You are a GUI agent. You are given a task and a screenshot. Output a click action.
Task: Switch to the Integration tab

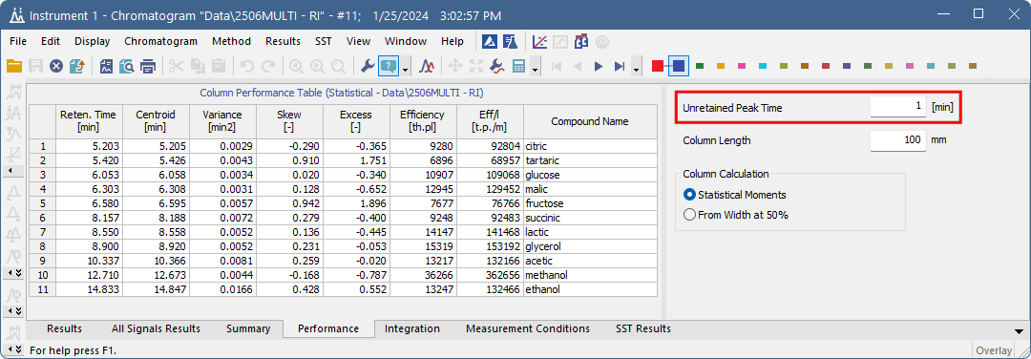pos(412,328)
